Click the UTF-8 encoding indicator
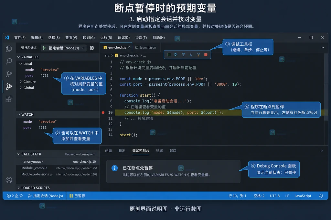Image resolution: width=331 pixels, height=220 pixels. [x=275, y=196]
